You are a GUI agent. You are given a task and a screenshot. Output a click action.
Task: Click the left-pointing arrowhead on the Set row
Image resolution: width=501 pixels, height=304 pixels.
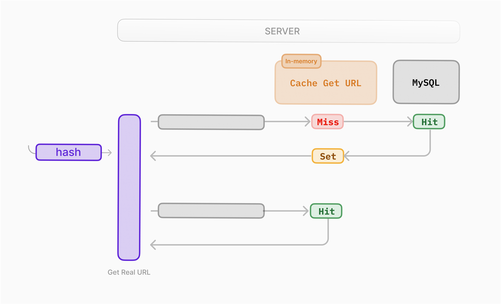[153, 156]
